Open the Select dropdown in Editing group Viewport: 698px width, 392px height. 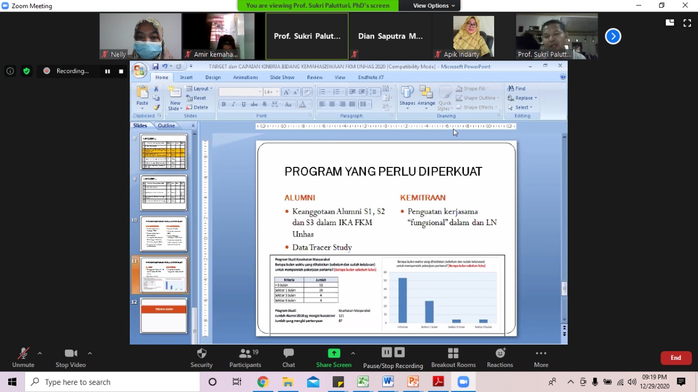520,107
